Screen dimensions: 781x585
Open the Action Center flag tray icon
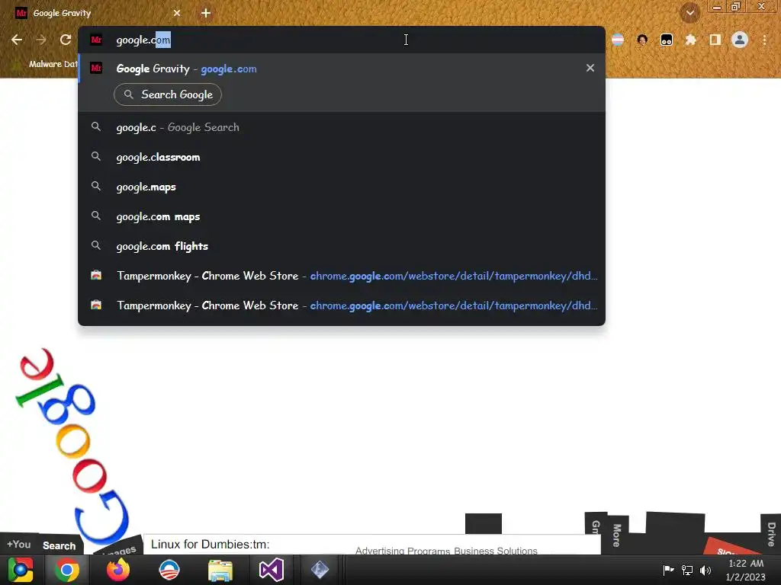668,570
